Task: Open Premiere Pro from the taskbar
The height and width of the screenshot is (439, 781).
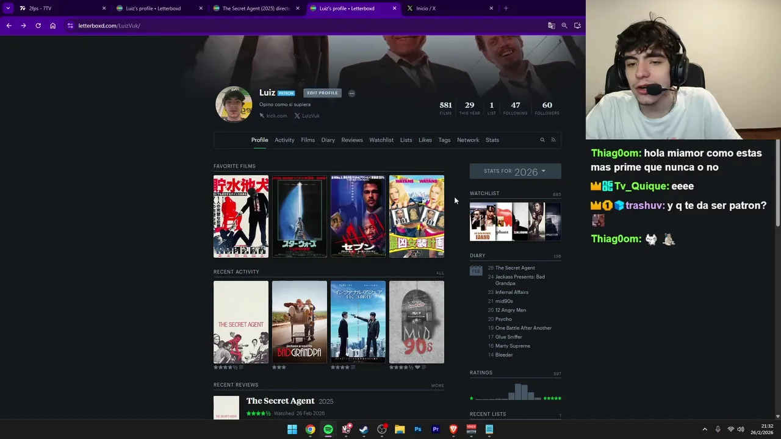Action: (x=436, y=429)
